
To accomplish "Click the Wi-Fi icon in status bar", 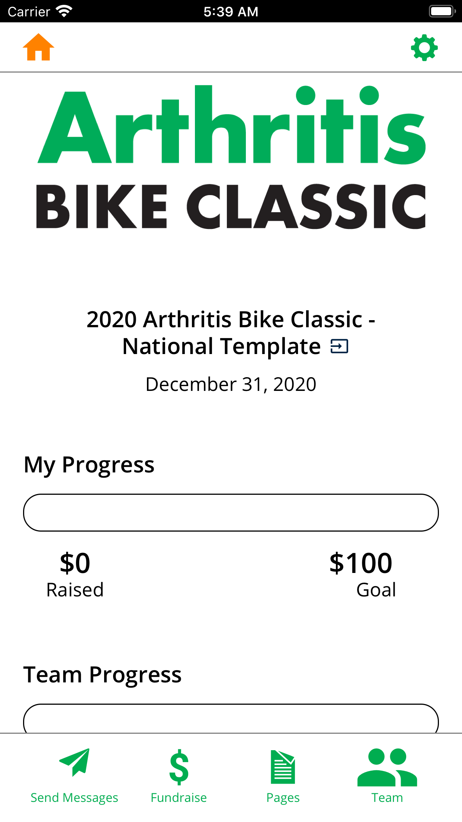I will pyautogui.click(x=64, y=11).
